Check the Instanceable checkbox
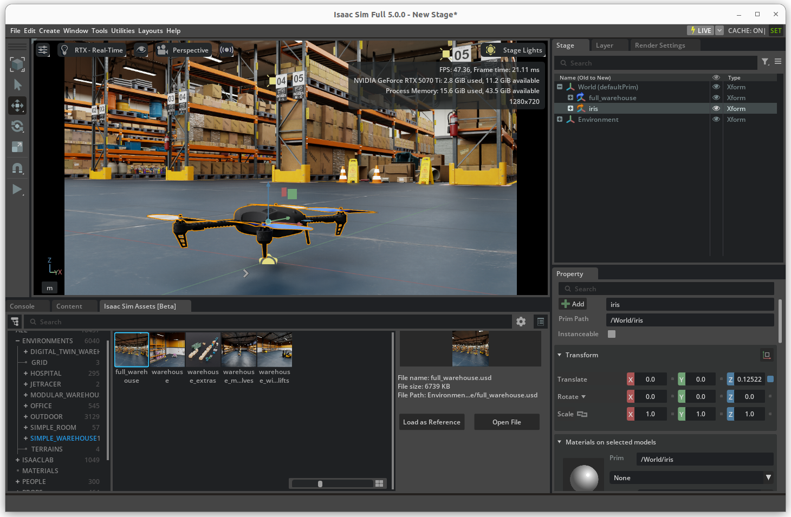 (611, 334)
